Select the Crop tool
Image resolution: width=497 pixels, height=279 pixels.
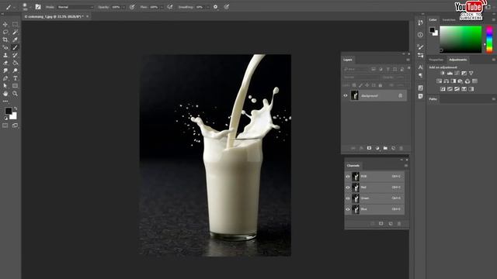[5, 40]
